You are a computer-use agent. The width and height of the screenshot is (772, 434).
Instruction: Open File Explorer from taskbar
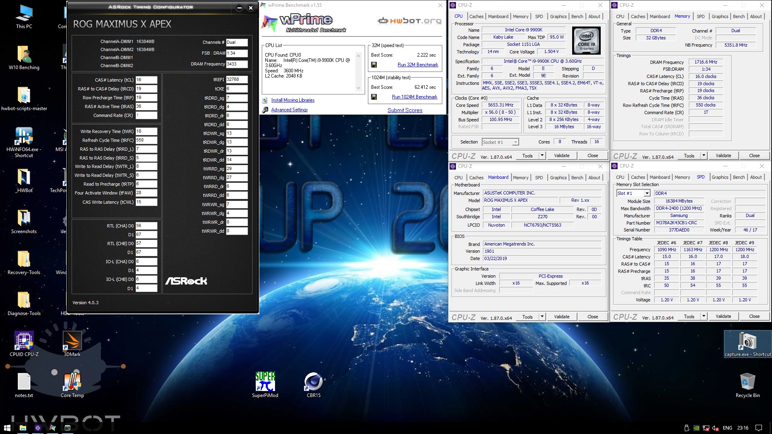point(23,428)
